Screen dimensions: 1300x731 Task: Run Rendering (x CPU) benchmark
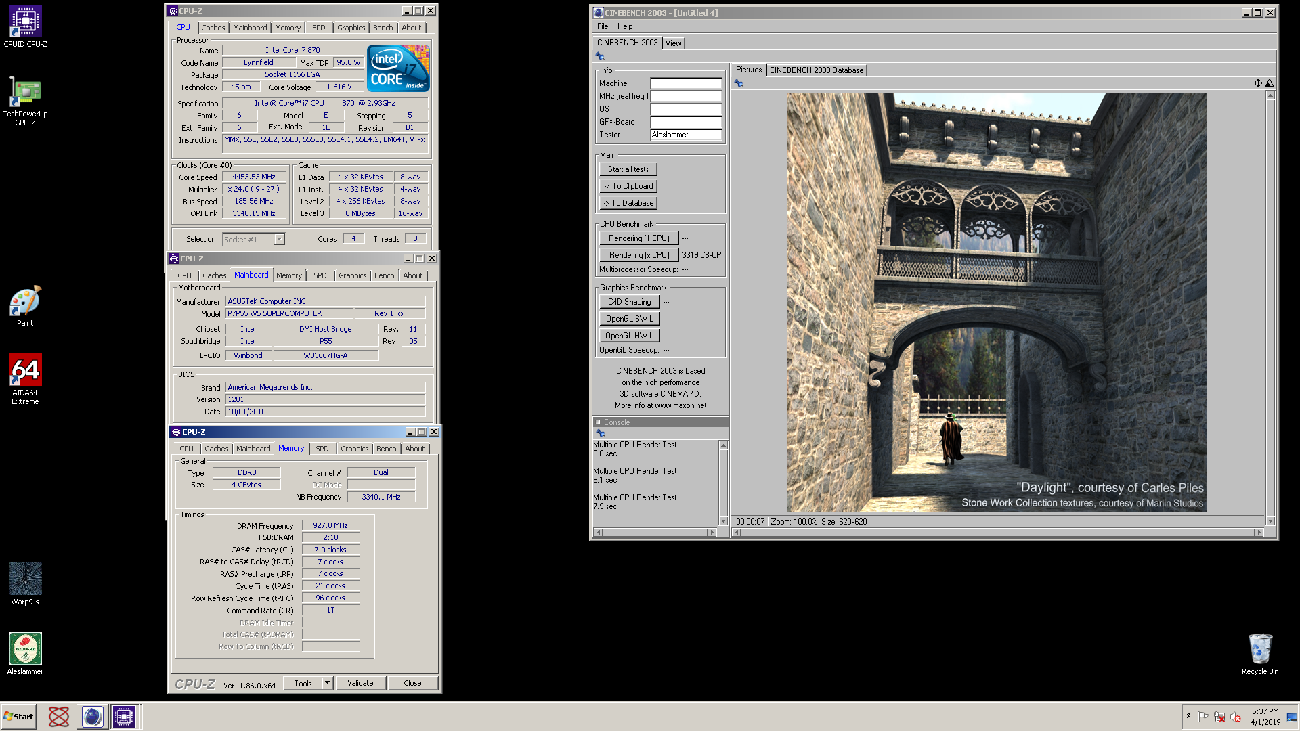click(638, 255)
